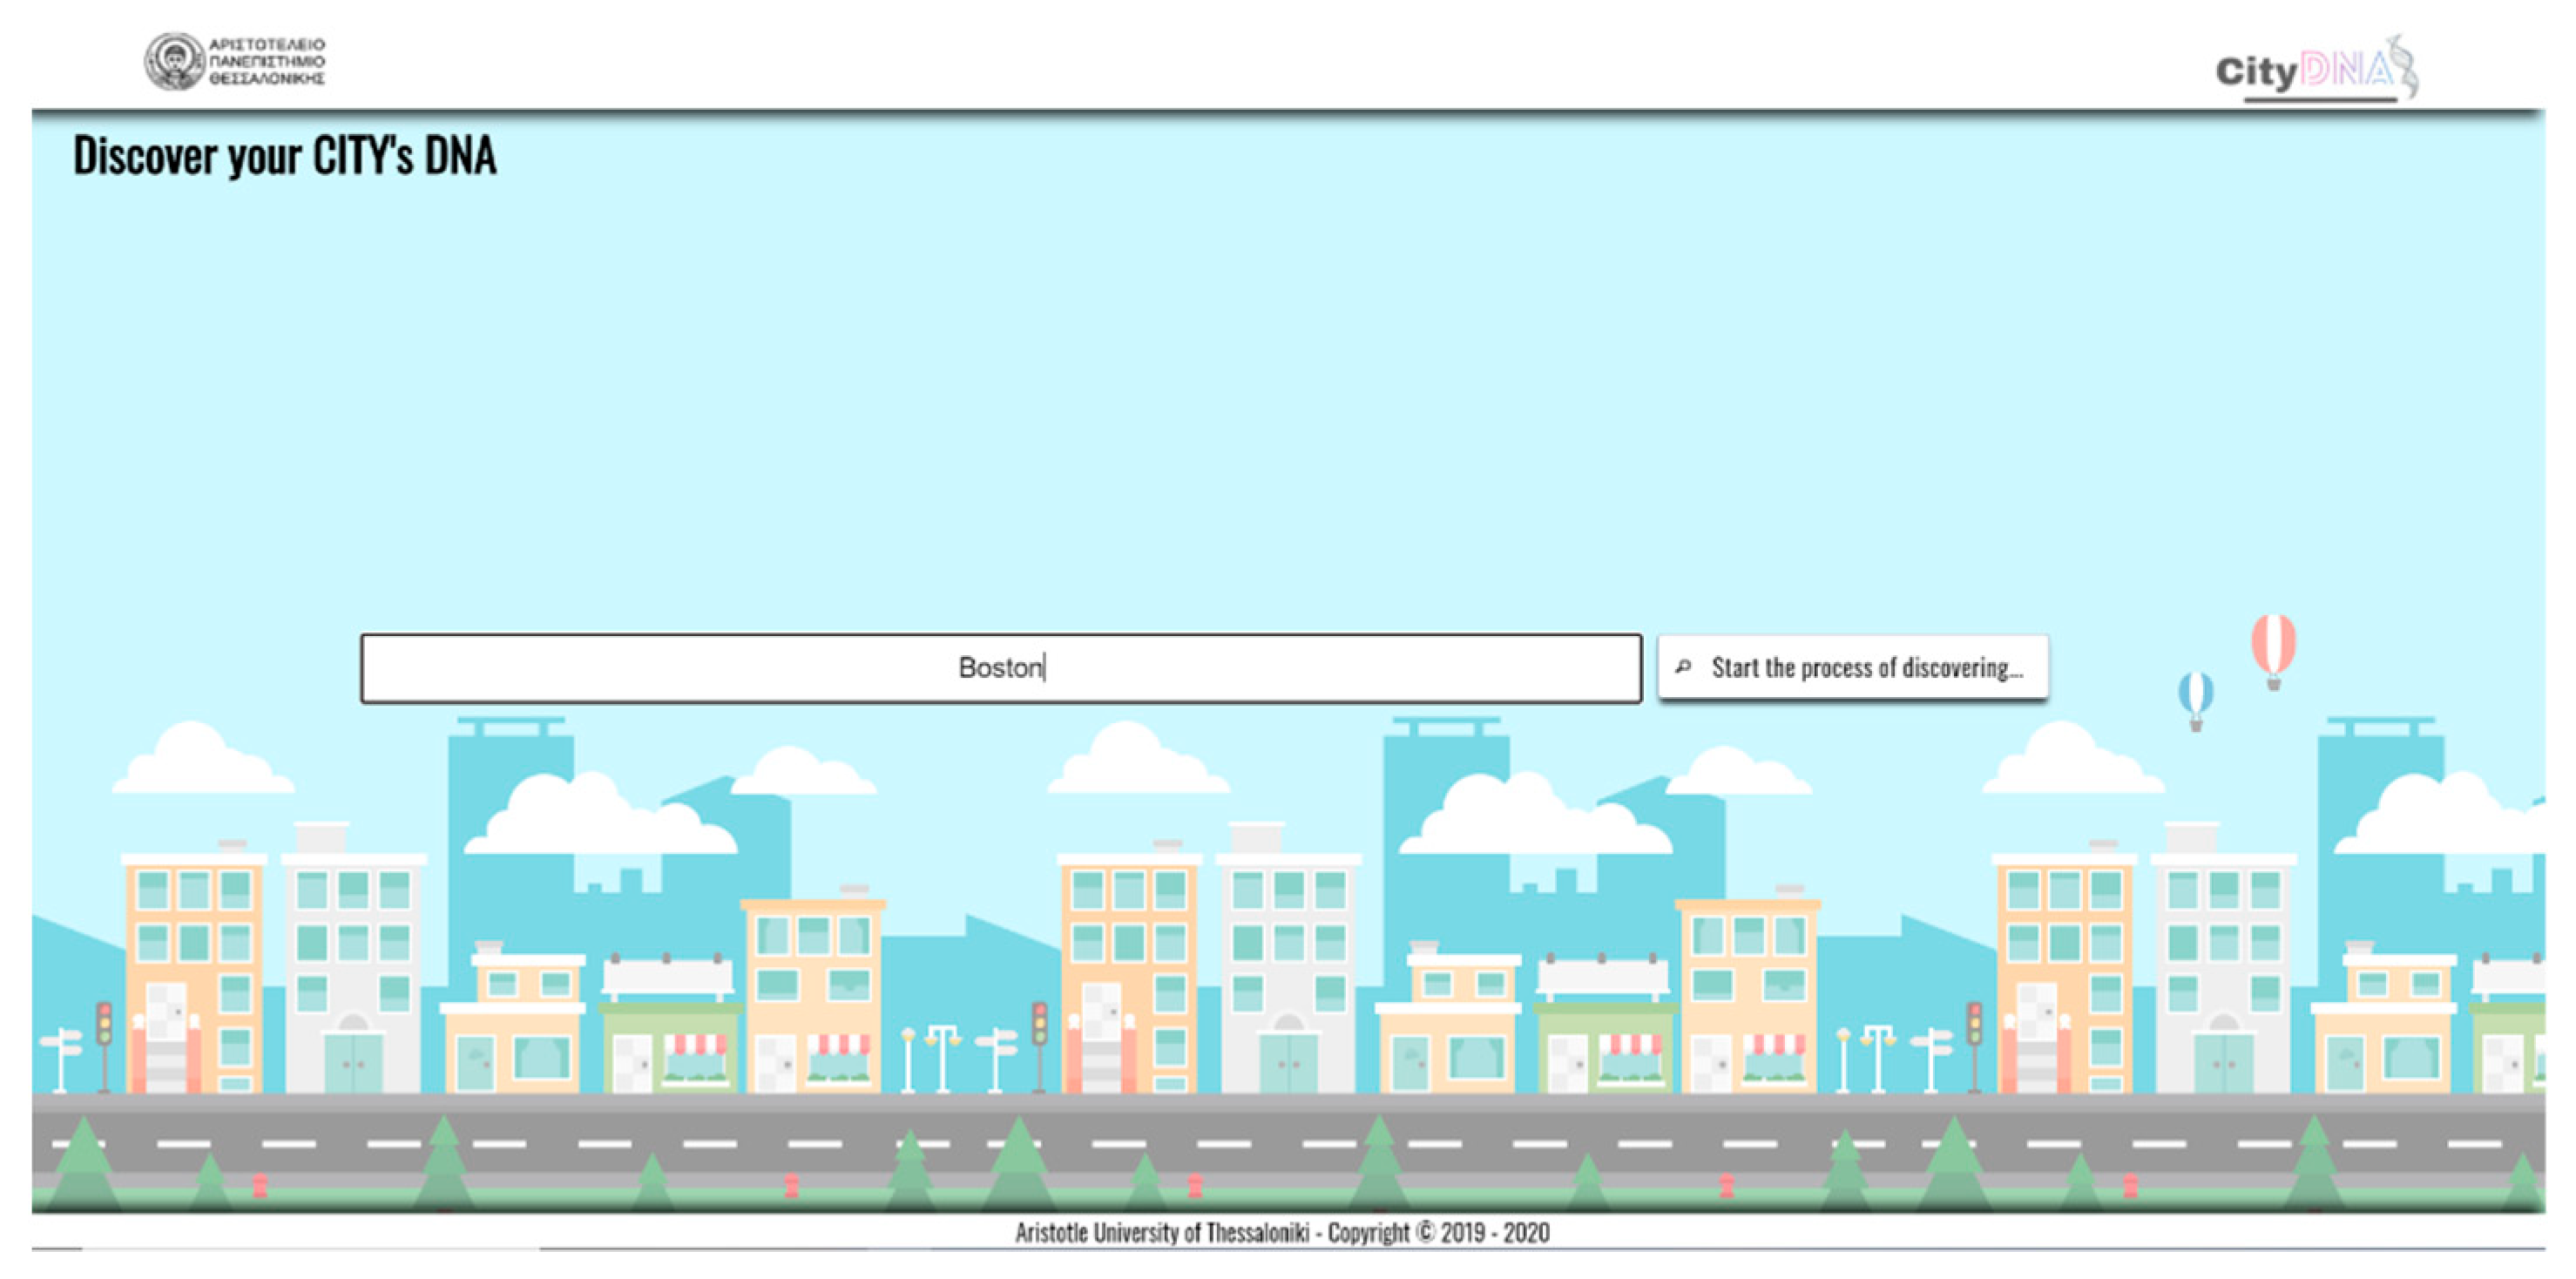The height and width of the screenshot is (1279, 2576).
Task: Click the Copyright © 2019 - 2020 footer text
Action: point(1438,1233)
